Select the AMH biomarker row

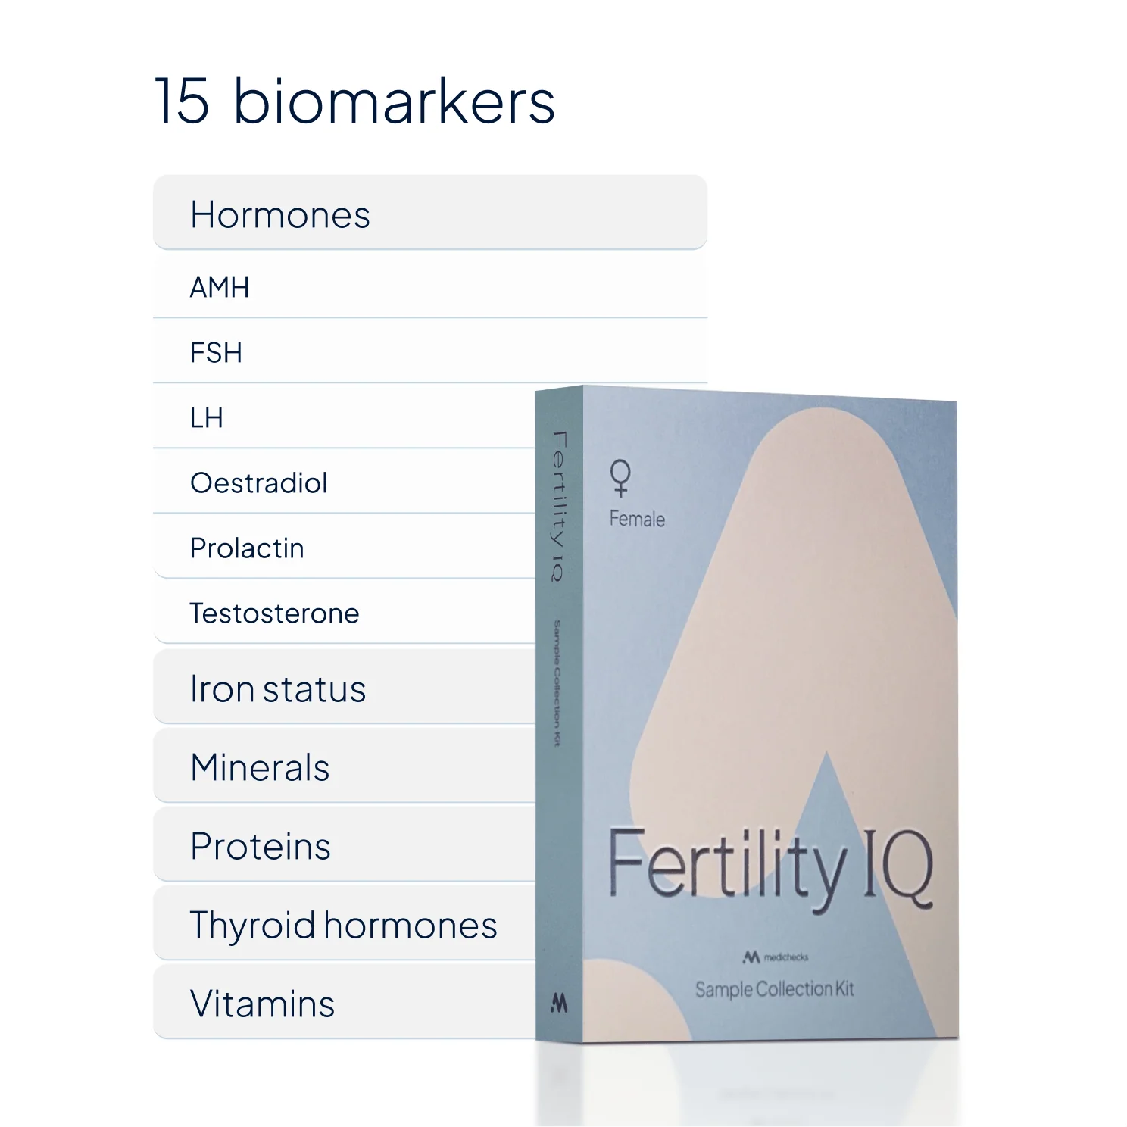click(x=430, y=287)
